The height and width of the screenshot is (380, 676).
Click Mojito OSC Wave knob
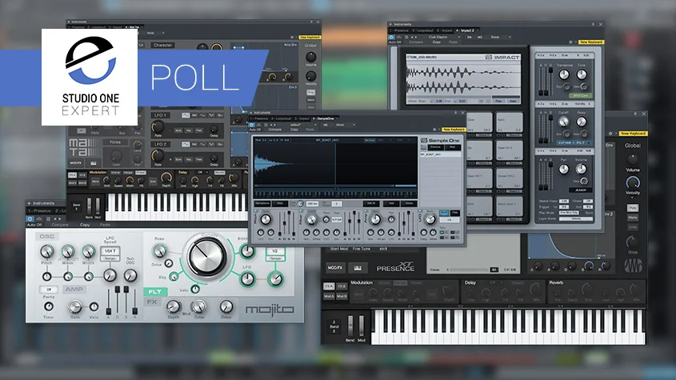(x=68, y=251)
